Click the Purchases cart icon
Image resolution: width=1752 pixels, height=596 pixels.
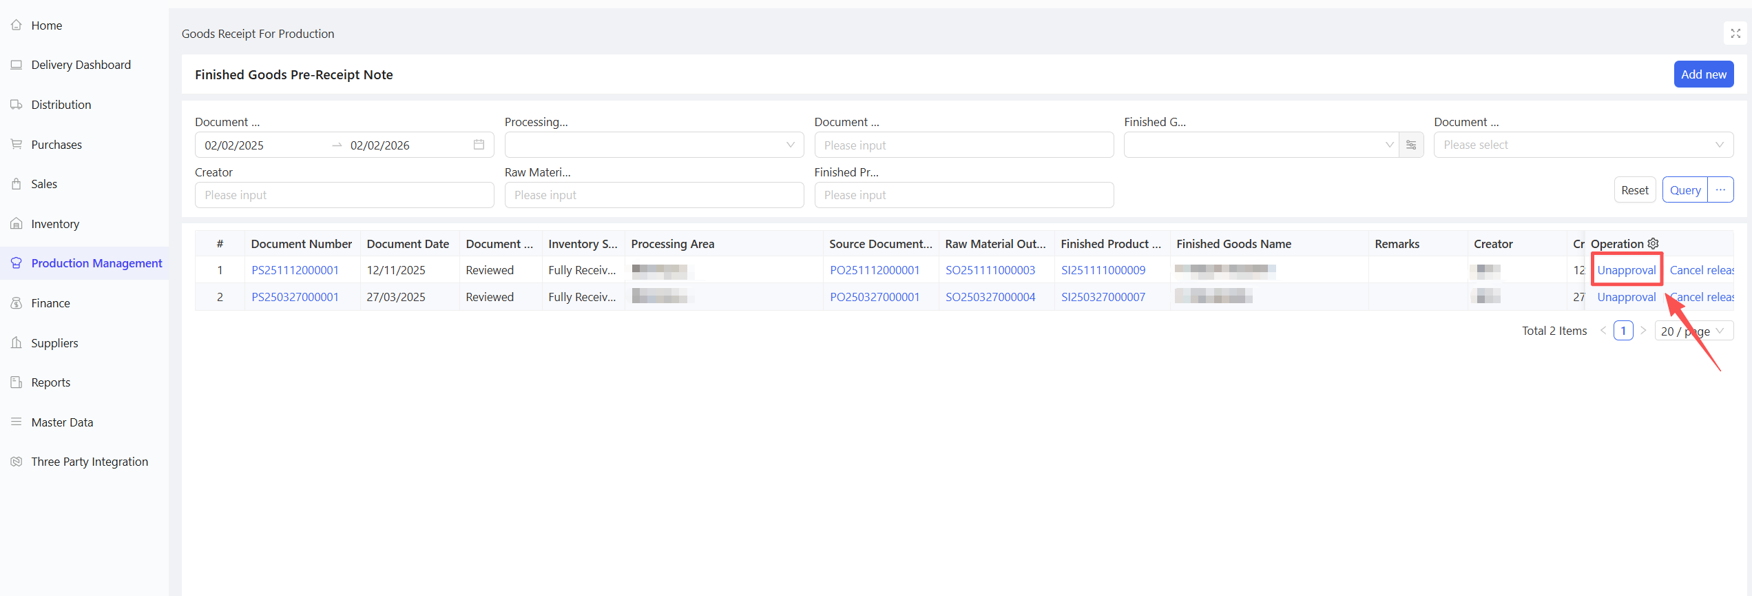pyautogui.click(x=17, y=145)
